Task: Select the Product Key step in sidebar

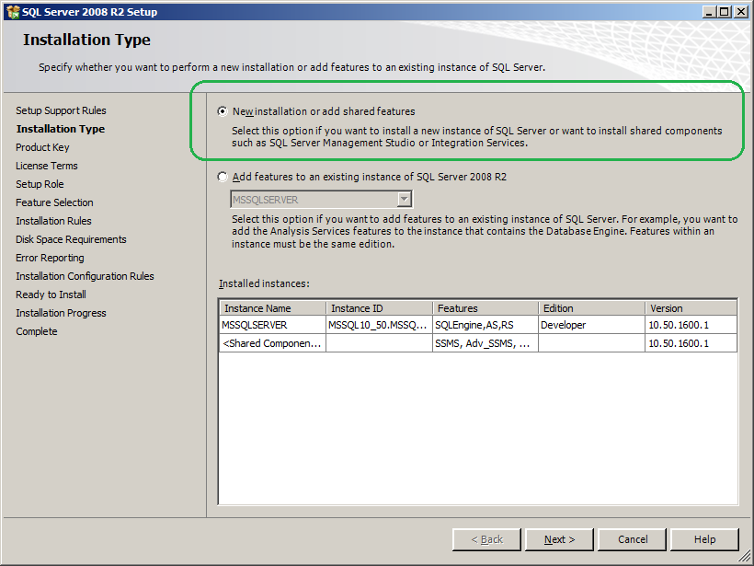Action: [x=42, y=147]
